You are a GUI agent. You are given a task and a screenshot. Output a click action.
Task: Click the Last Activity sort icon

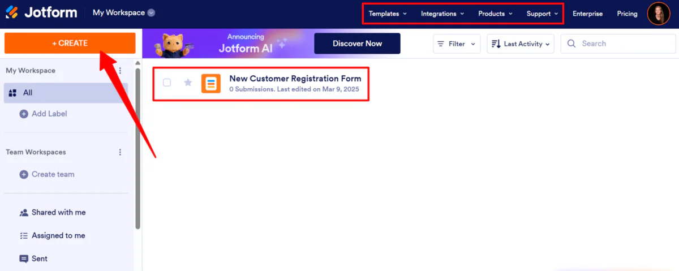pyautogui.click(x=496, y=44)
